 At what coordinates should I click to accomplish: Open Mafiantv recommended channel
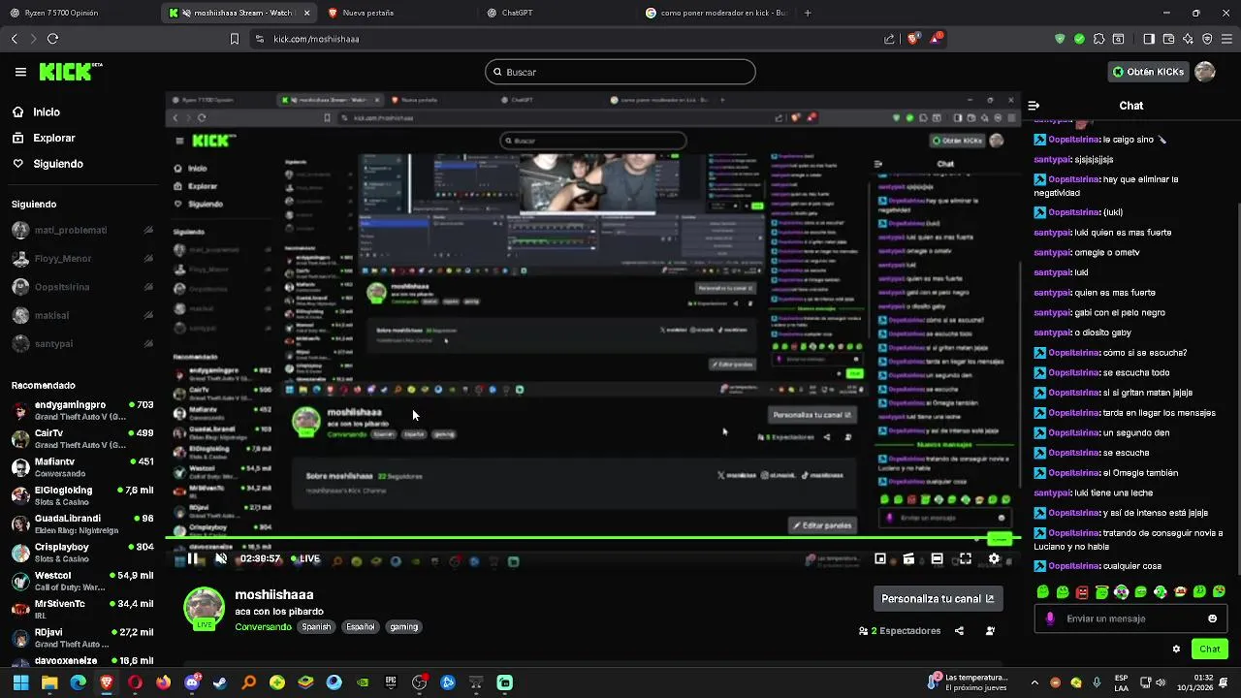81,467
